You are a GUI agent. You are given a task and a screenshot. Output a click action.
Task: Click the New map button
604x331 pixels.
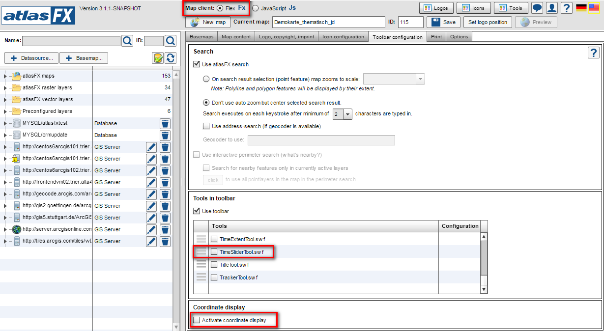208,22
